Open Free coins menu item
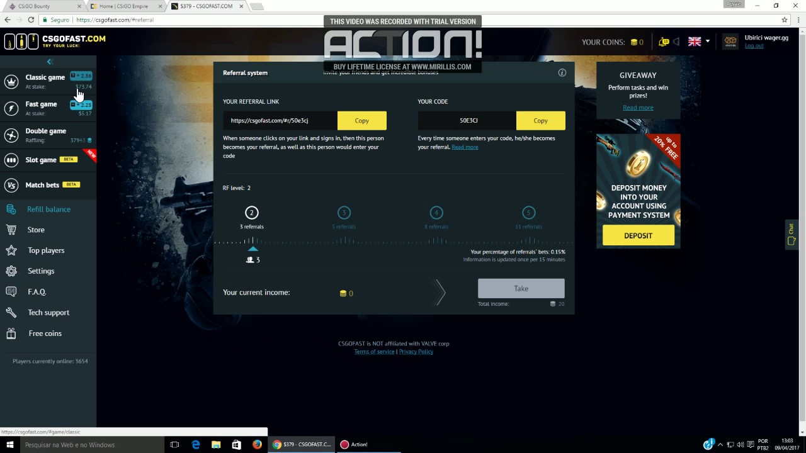806x453 pixels. (x=45, y=333)
